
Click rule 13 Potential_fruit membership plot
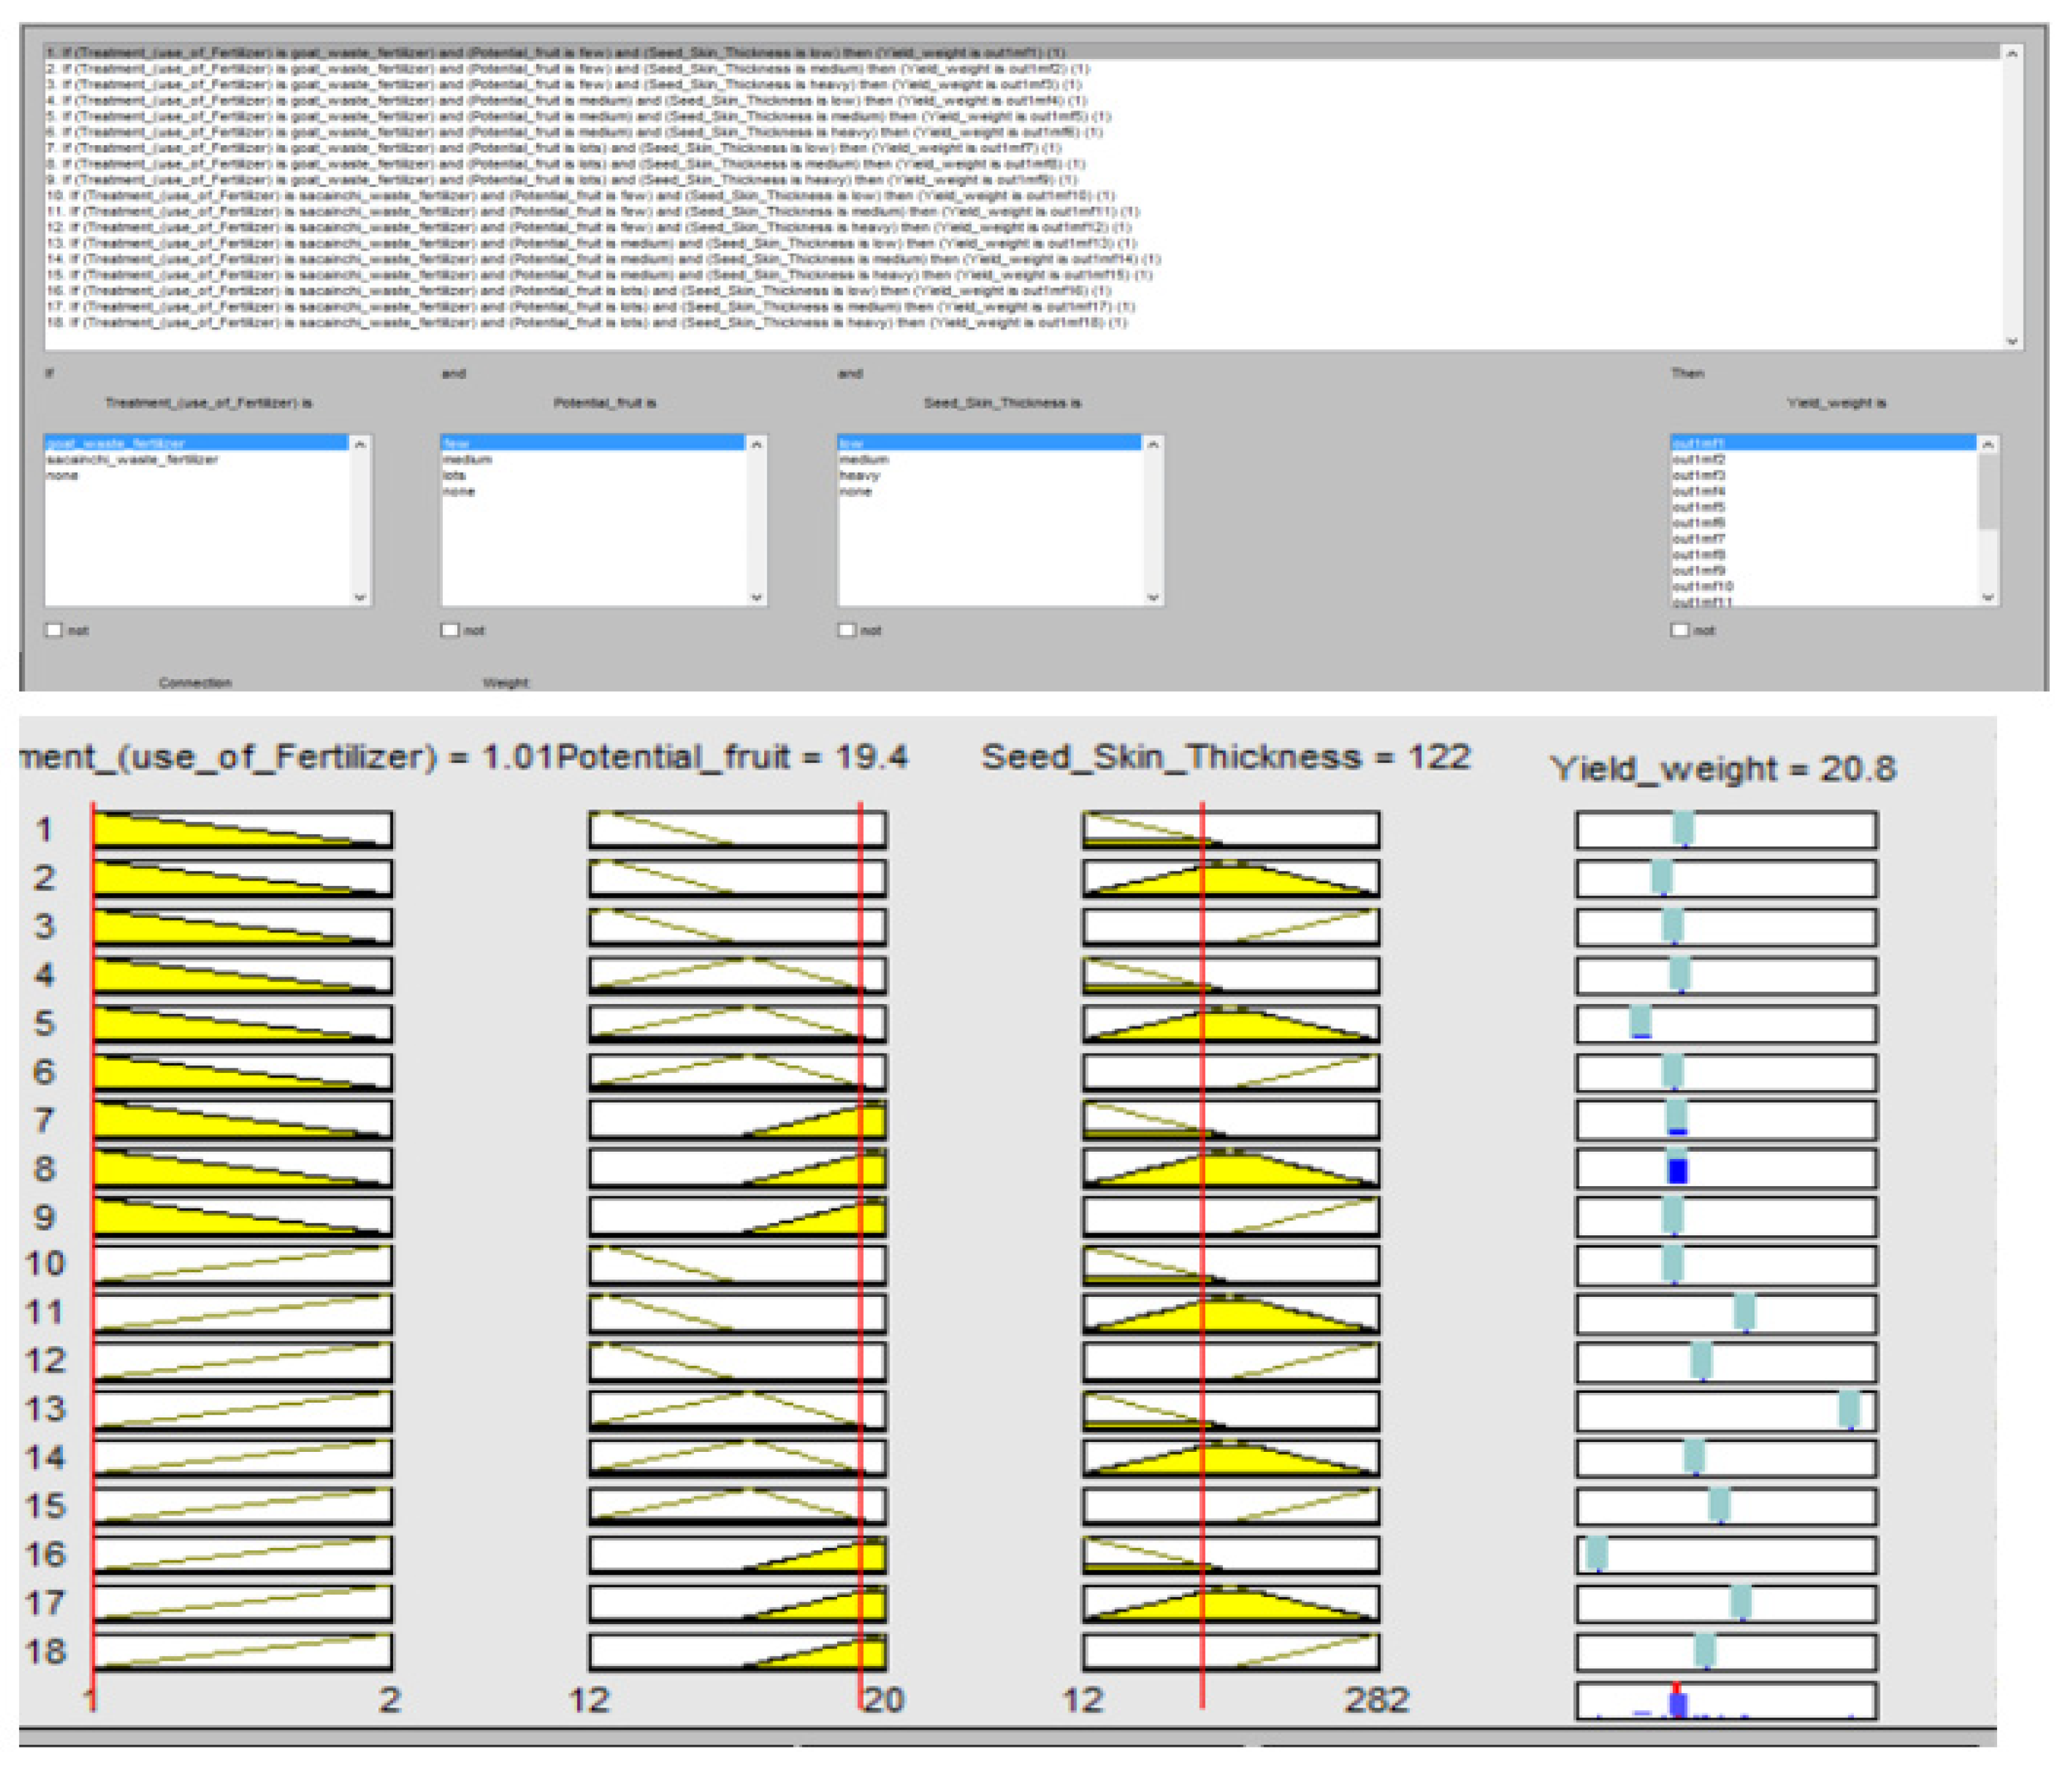click(x=737, y=1410)
